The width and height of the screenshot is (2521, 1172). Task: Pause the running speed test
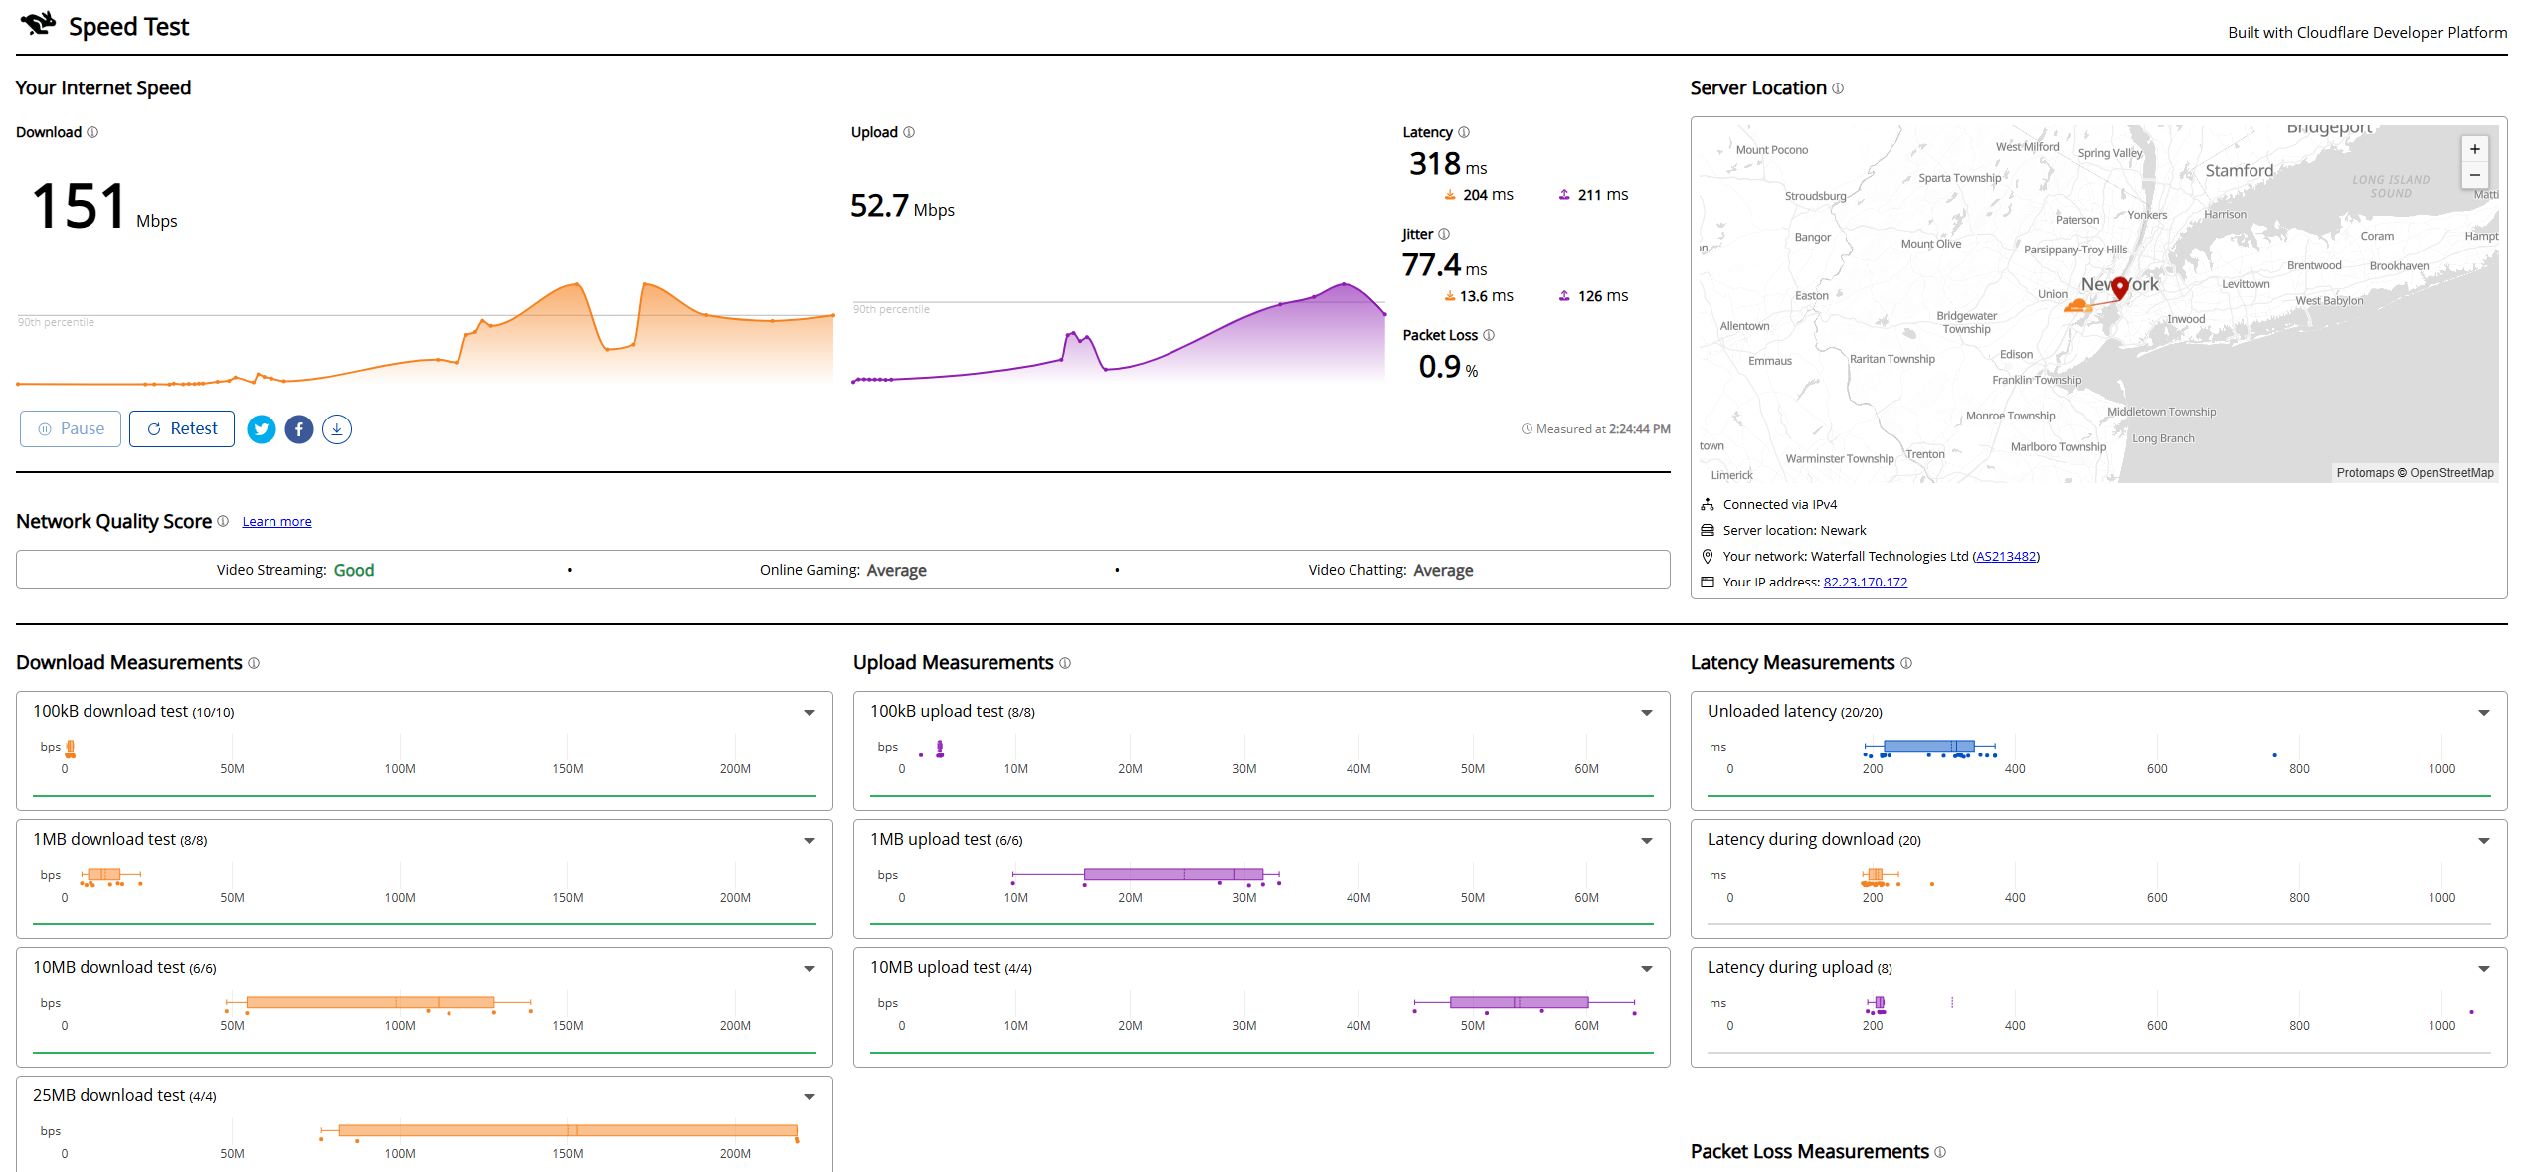click(71, 429)
